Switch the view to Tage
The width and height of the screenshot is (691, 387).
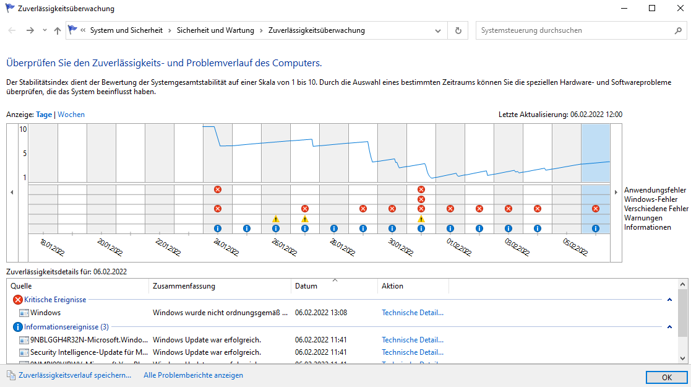coord(43,114)
